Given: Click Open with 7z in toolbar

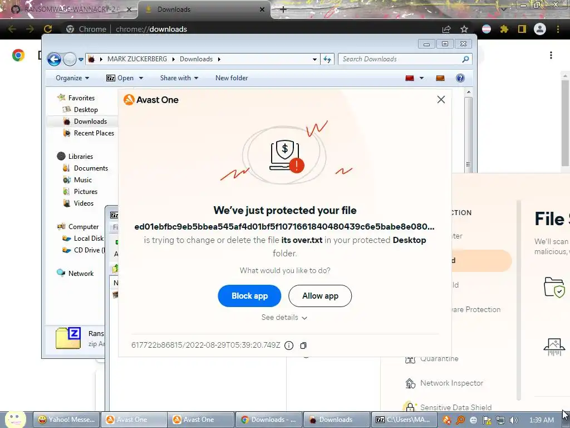Looking at the screenshot, I should 120,78.
